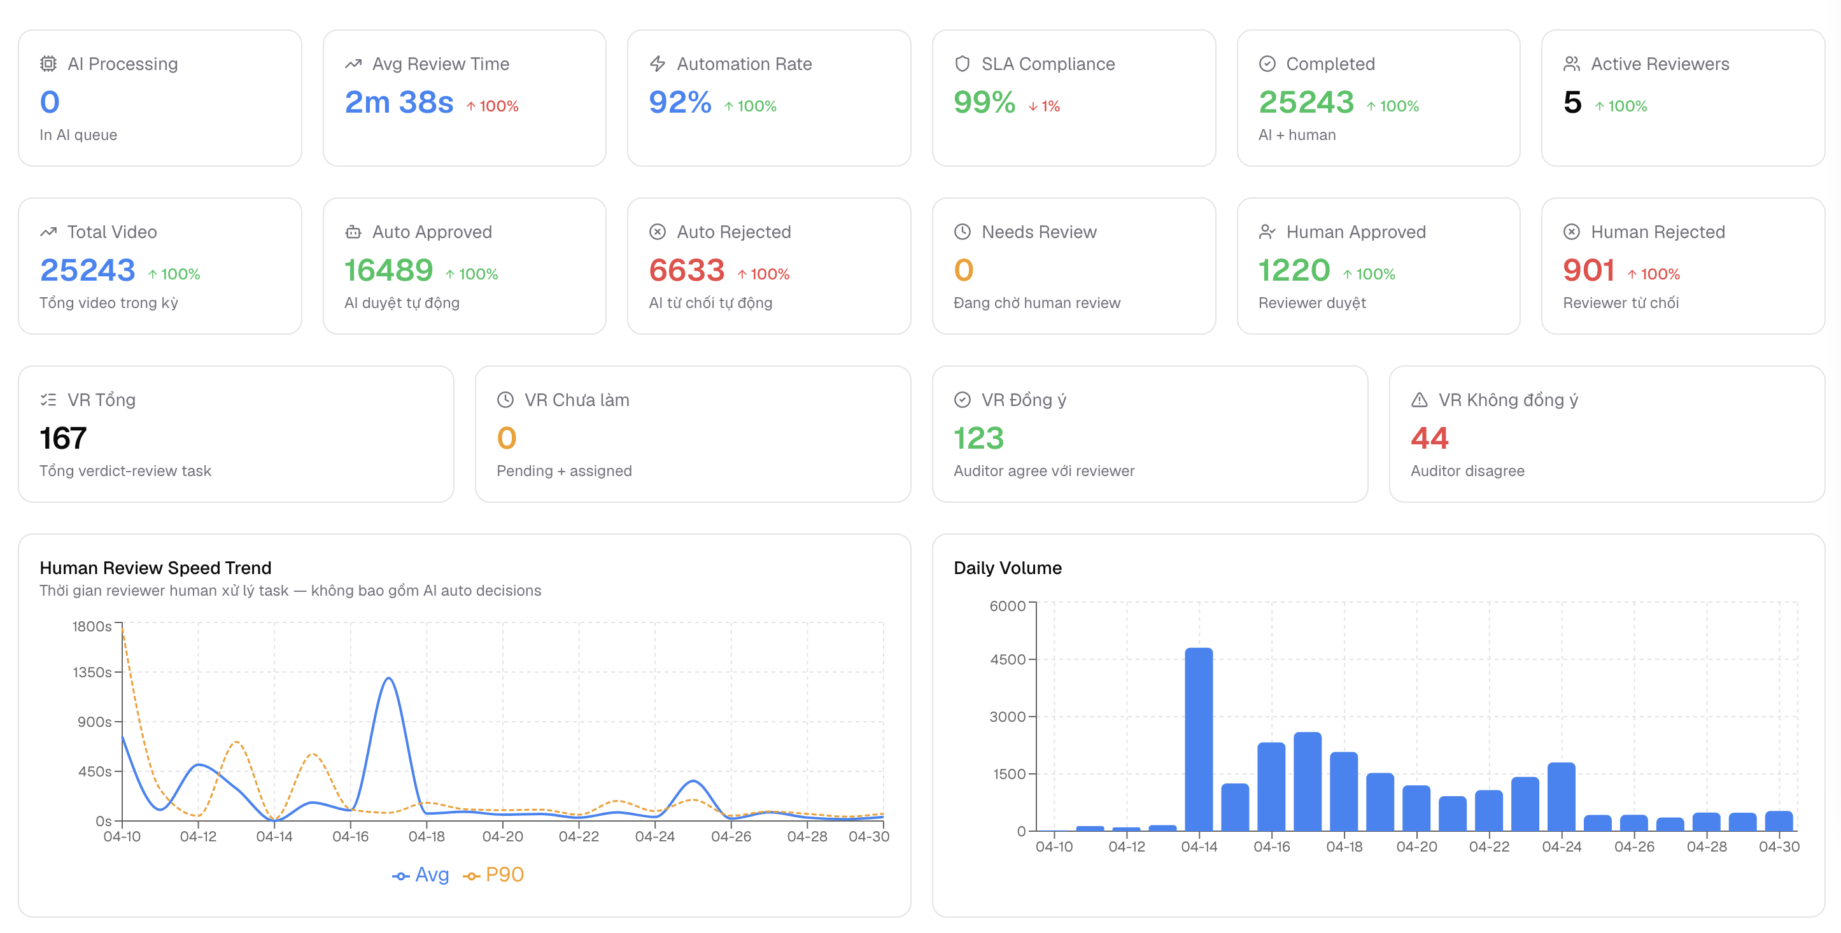Click the Daily Volume bar at 04-24
Viewport: 1841px width, 933px height.
click(x=1561, y=797)
